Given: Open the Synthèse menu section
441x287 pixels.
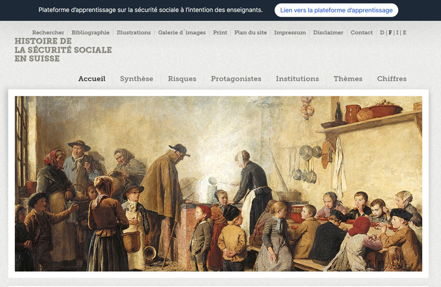Looking at the screenshot, I should tap(137, 79).
